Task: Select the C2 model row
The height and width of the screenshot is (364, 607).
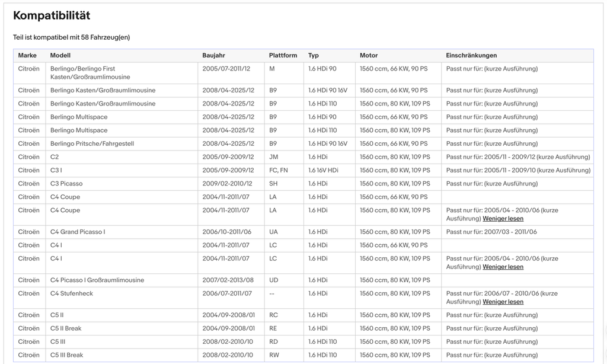Action: (303, 157)
